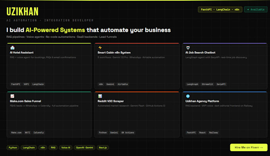
Task: Select the Voice AI skill pill
Action: 66,148
